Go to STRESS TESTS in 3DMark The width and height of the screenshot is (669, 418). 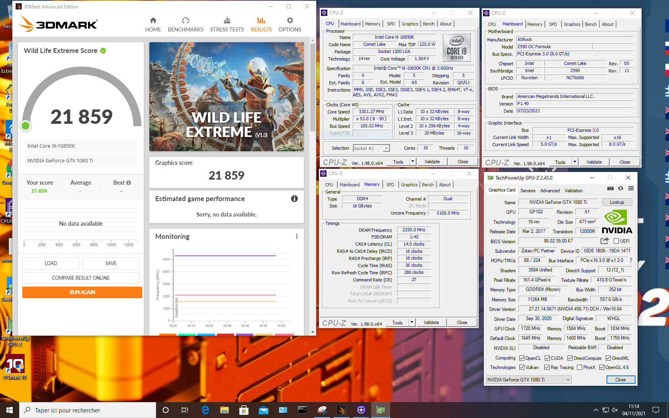(227, 25)
